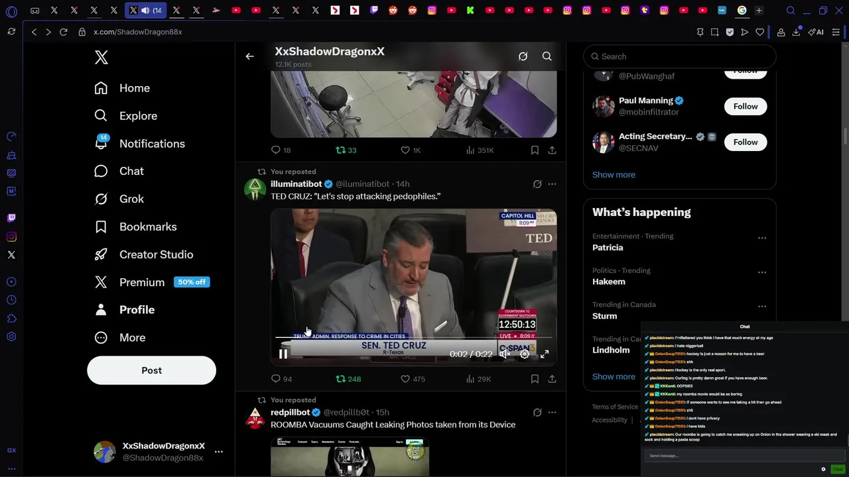Click the Post button
The height and width of the screenshot is (477, 849).
click(151, 370)
